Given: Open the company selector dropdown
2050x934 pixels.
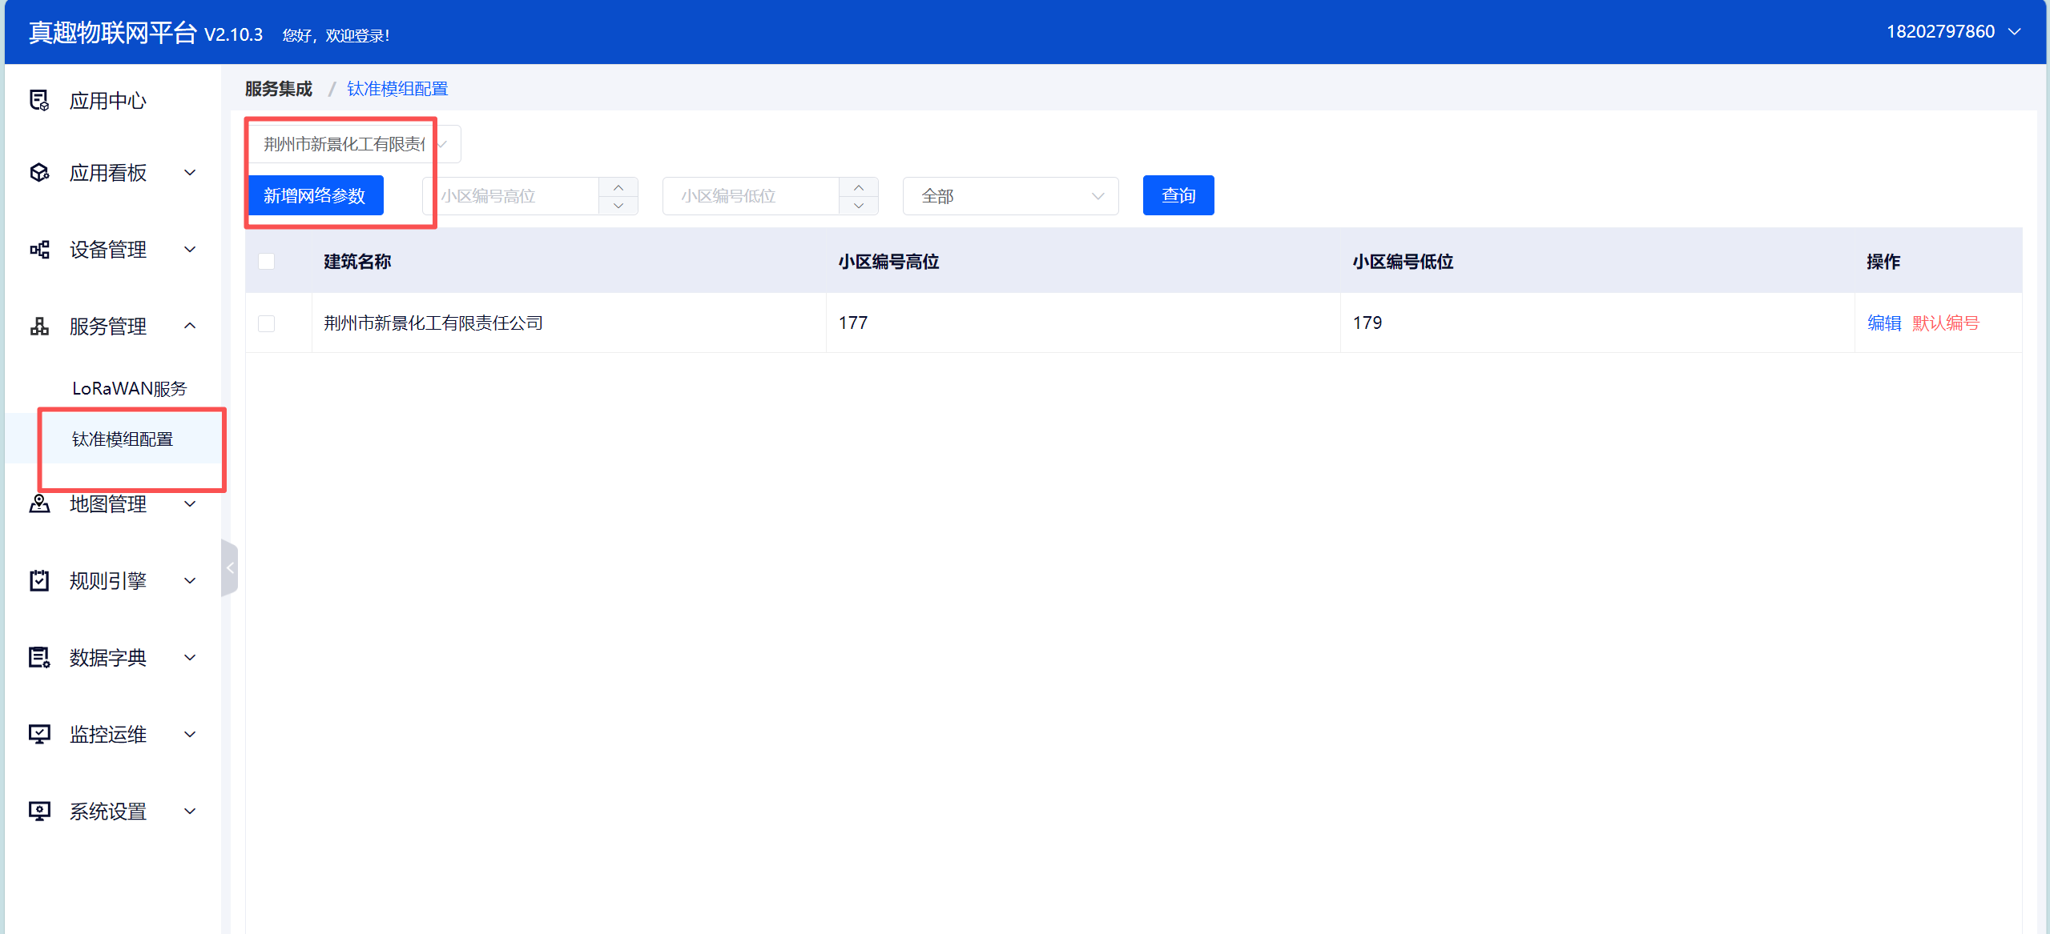Looking at the screenshot, I should click(x=353, y=144).
